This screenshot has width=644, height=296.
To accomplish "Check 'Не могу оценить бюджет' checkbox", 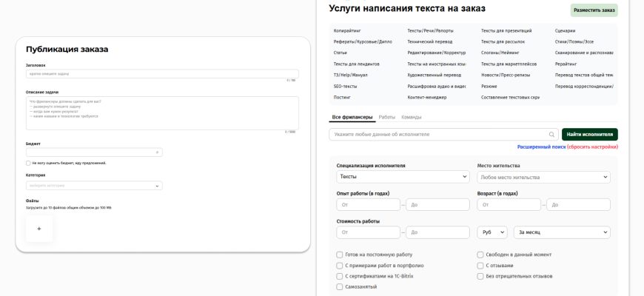I will click(x=28, y=163).
